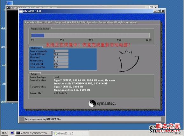Click the local drive 8192 MB line

pos(72,90)
